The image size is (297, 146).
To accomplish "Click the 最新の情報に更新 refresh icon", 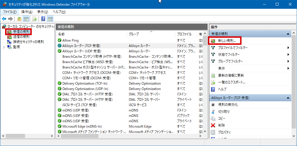I will pyautogui.click(x=213, y=76).
